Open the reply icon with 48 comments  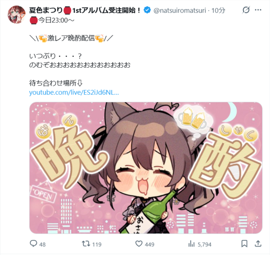33,243
